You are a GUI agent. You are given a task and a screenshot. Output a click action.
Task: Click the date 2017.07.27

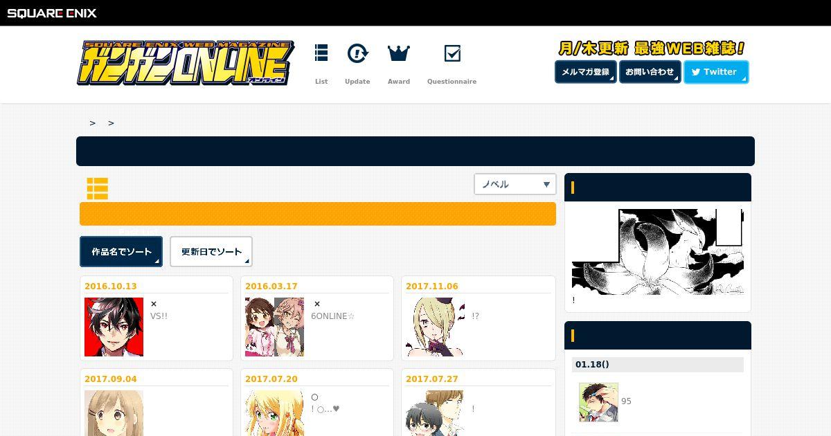click(x=432, y=379)
